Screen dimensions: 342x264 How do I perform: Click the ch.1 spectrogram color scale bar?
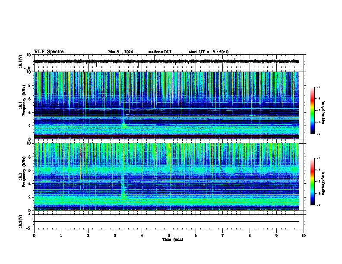click(x=312, y=110)
